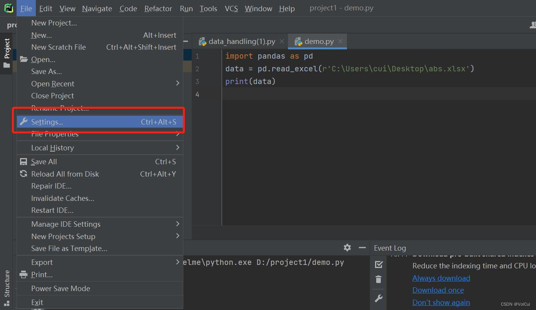The height and width of the screenshot is (310, 536).
Task: Hide the Run panel with the dash icon
Action: click(x=362, y=248)
